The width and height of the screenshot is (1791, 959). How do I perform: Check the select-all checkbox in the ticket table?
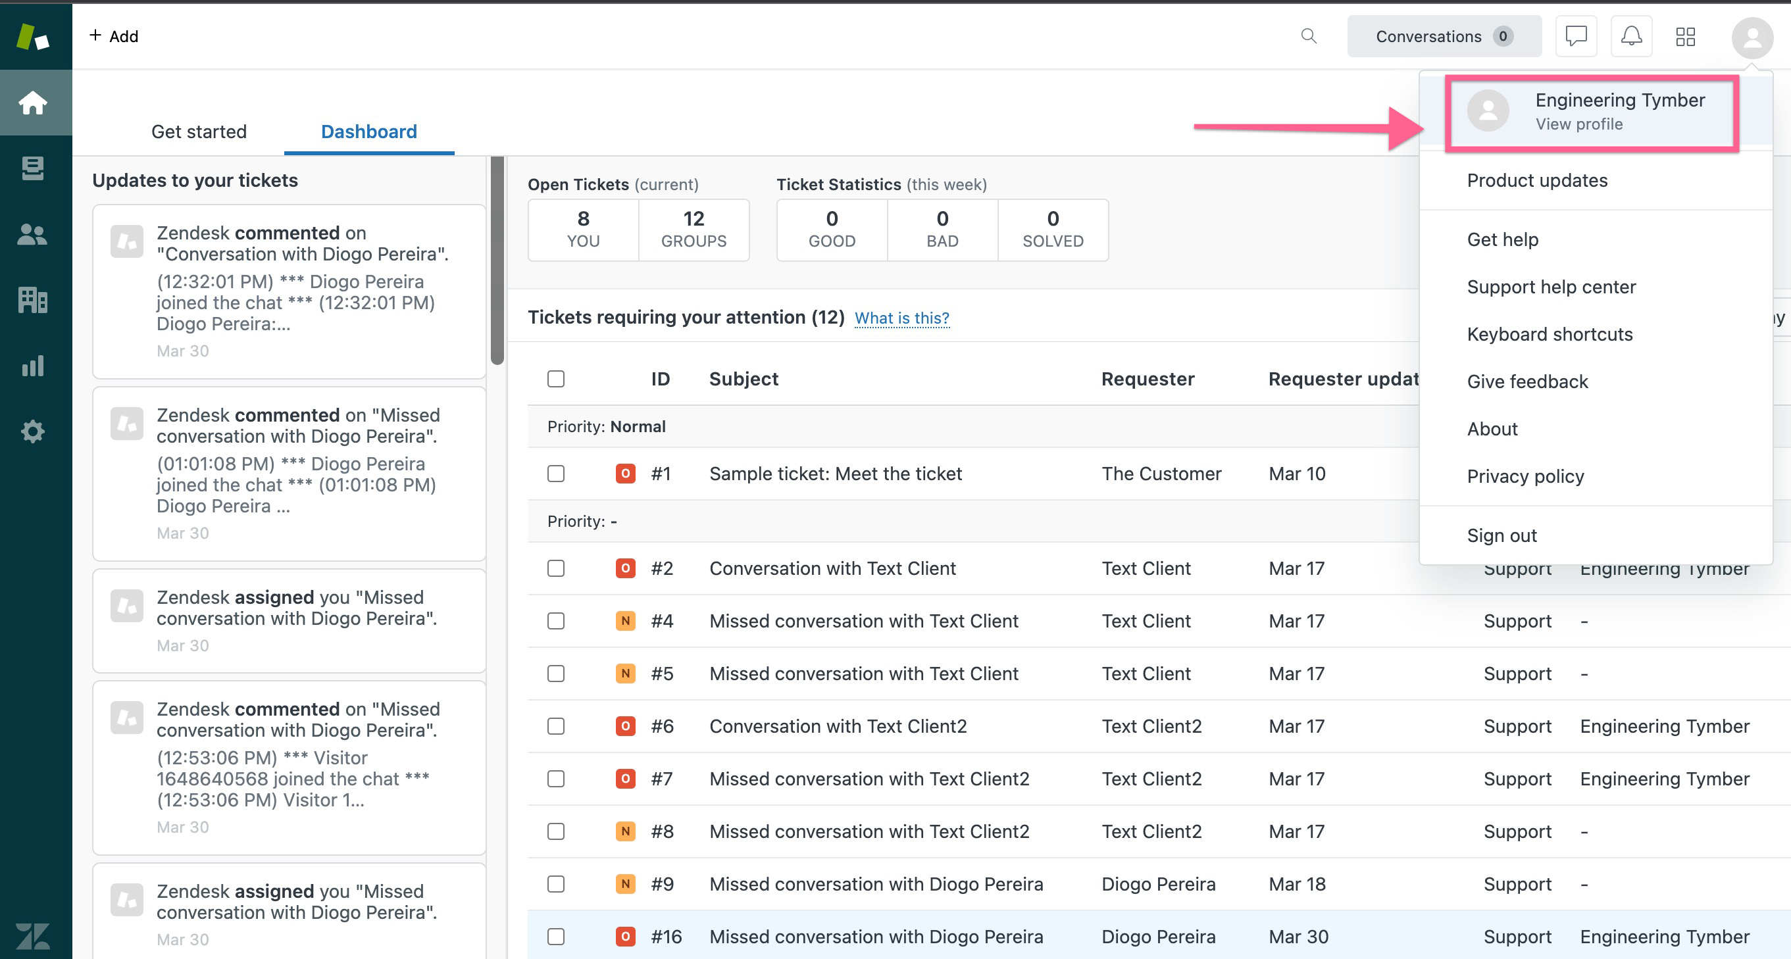click(x=555, y=379)
